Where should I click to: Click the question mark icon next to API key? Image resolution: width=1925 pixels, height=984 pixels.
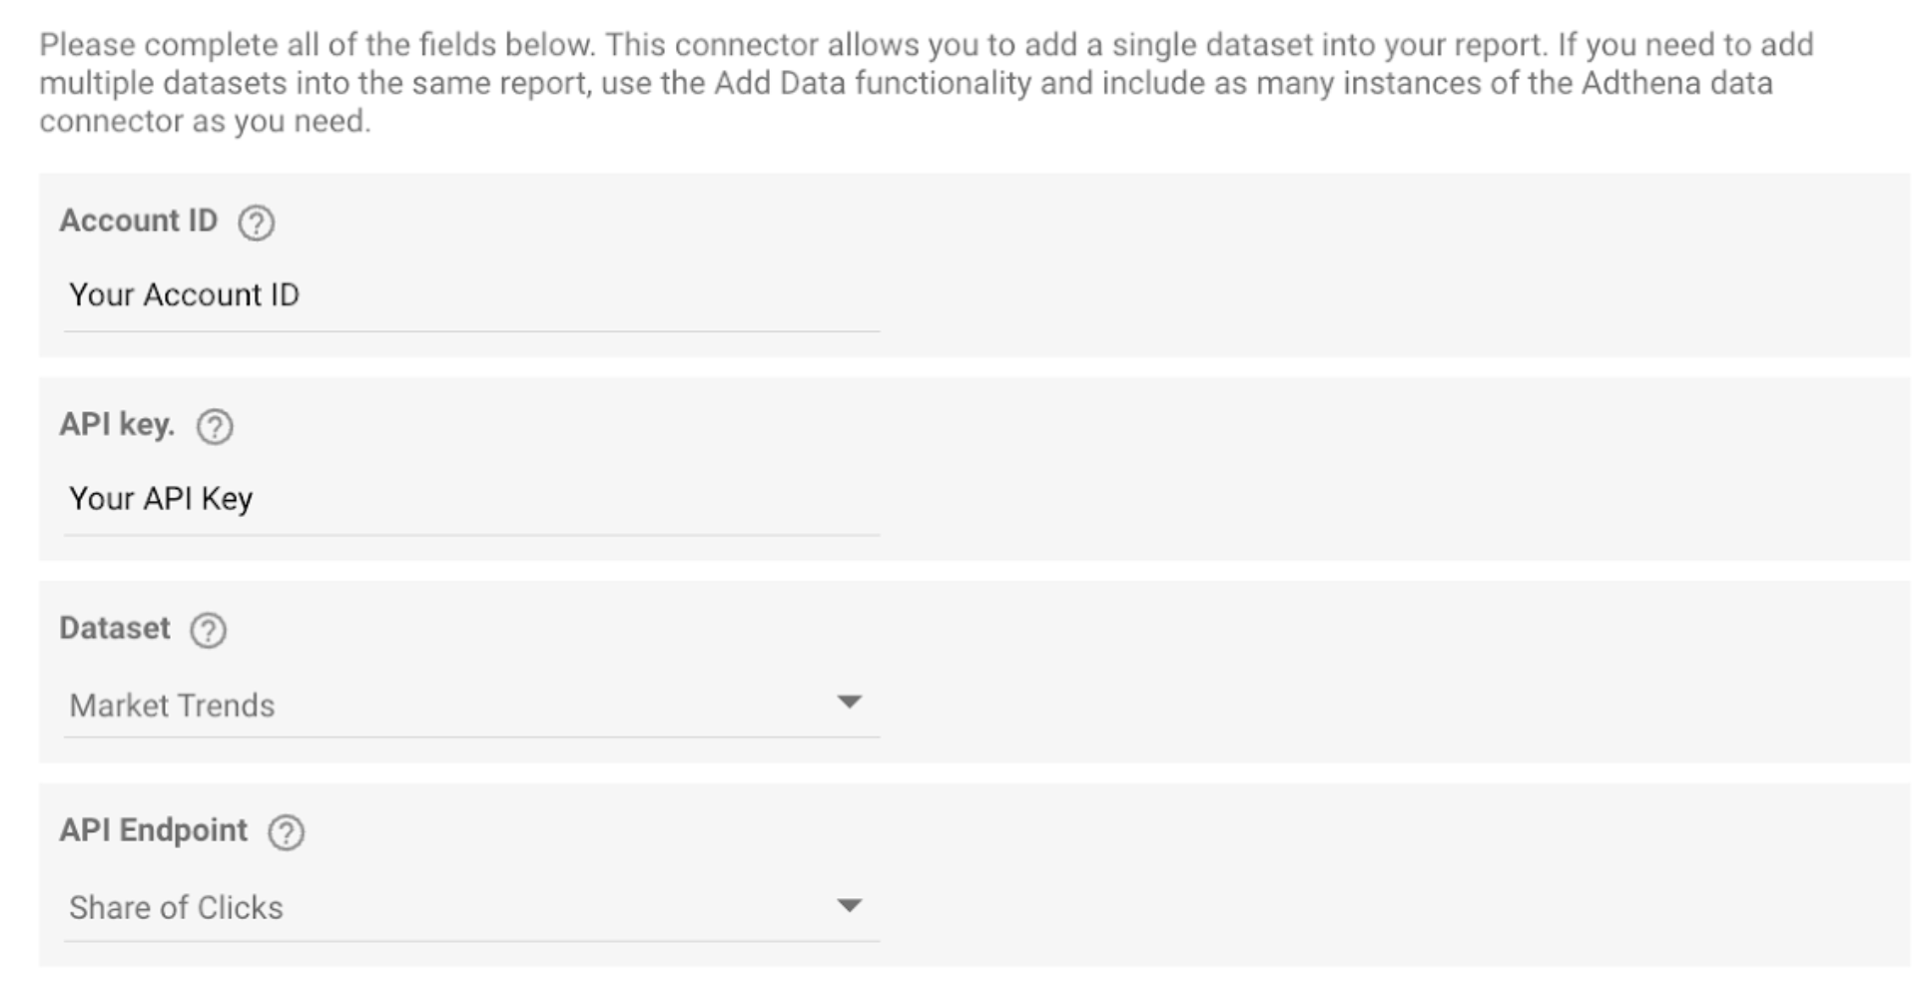point(215,427)
